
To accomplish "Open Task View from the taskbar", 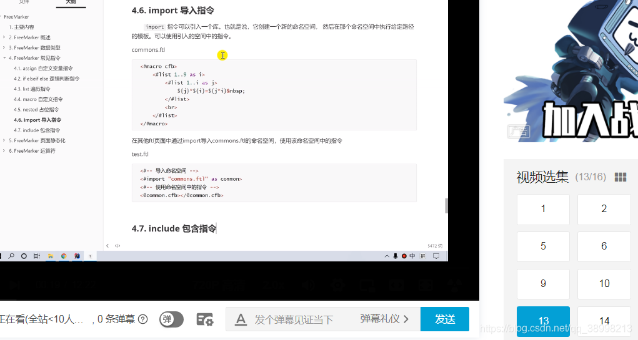I will coord(37,256).
